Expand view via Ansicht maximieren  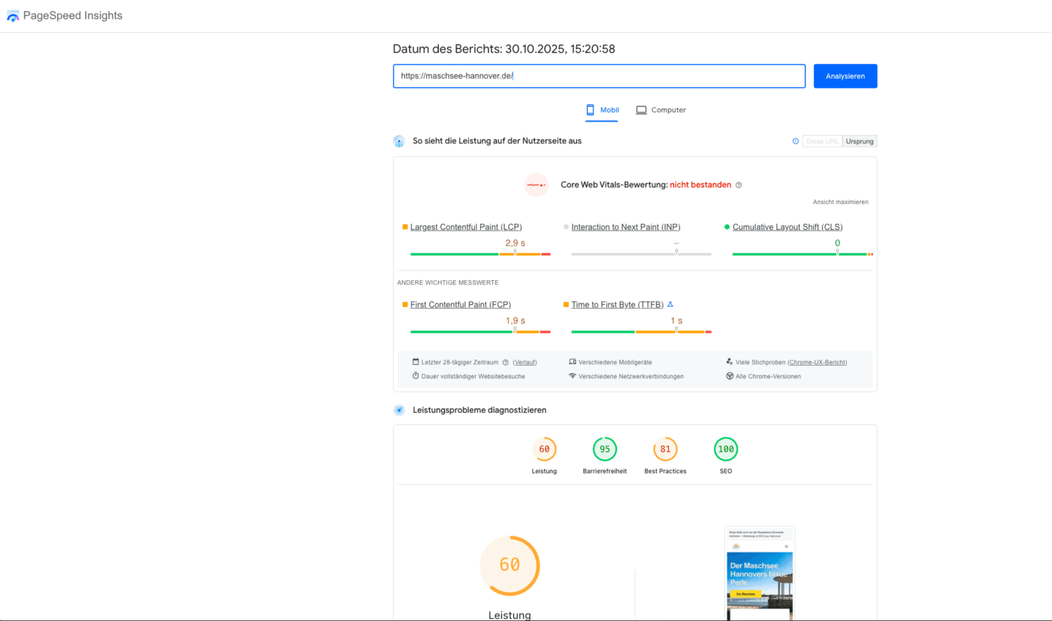tap(840, 201)
